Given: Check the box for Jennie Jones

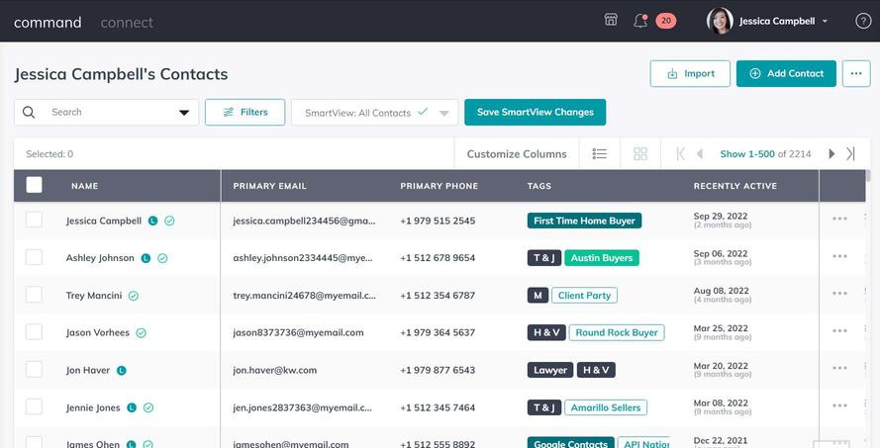Looking at the screenshot, I should pos(35,406).
